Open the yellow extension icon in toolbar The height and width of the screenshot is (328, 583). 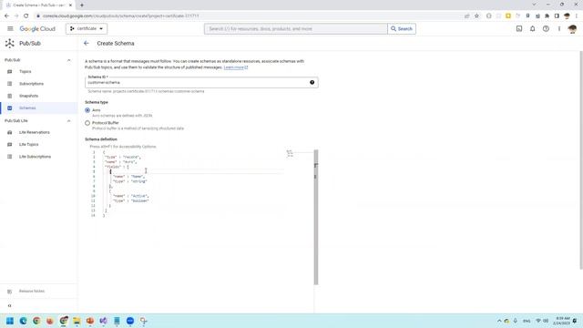[x=508, y=16]
